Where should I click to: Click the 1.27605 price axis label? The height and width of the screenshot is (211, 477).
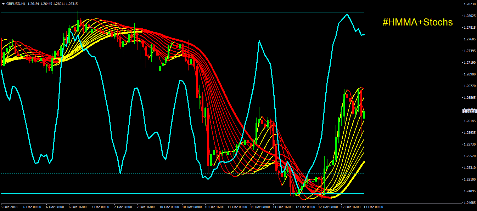pyautogui.click(x=470, y=39)
